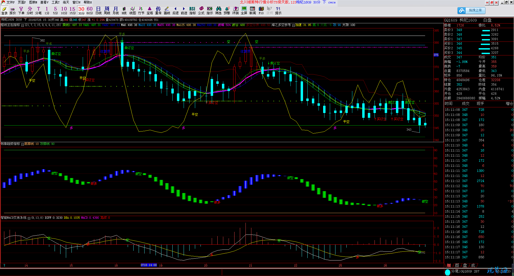Enter 全屏 fullscreen mode

click(x=244, y=10)
